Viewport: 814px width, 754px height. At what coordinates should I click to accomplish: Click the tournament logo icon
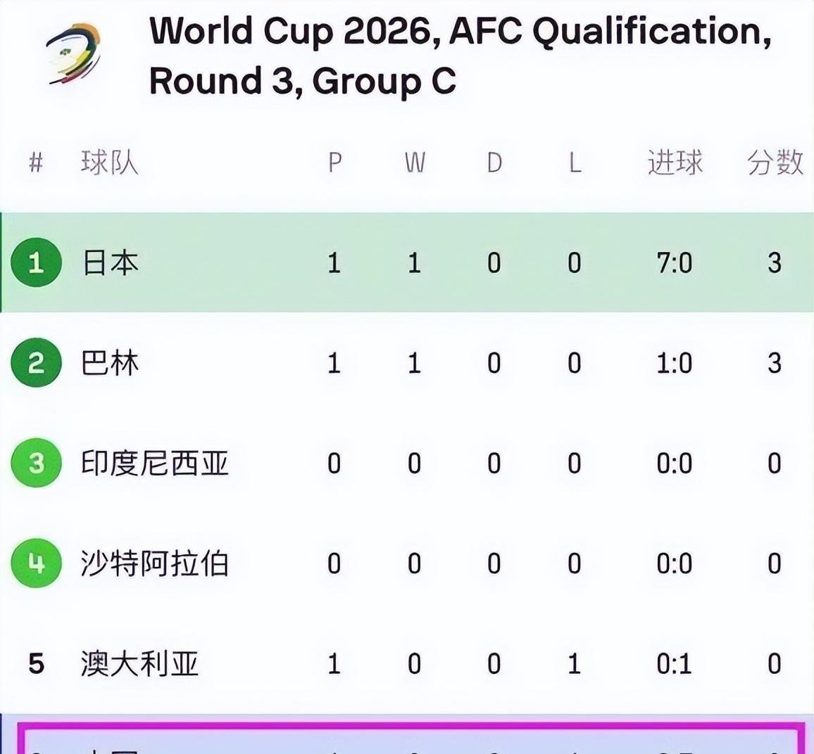pos(75,54)
